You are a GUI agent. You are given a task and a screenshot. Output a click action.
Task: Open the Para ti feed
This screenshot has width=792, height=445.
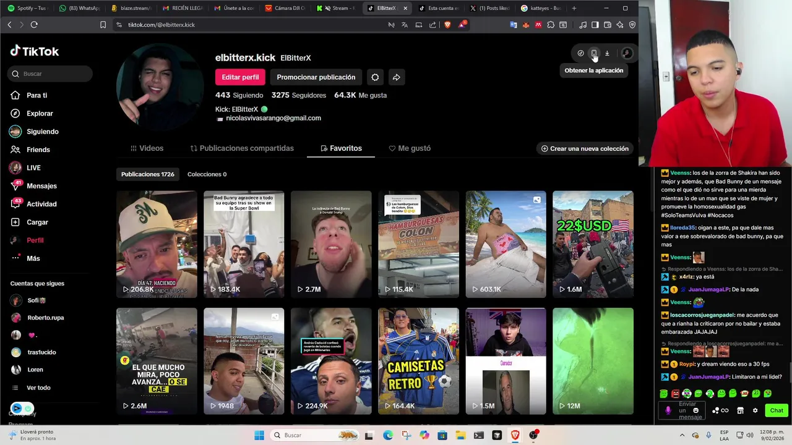[29, 95]
